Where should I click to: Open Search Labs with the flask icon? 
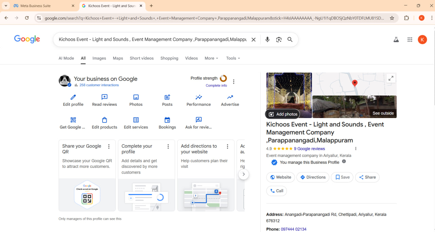pos(396,39)
